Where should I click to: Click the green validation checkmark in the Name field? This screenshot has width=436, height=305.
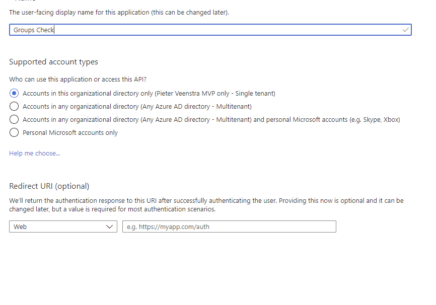[406, 30]
